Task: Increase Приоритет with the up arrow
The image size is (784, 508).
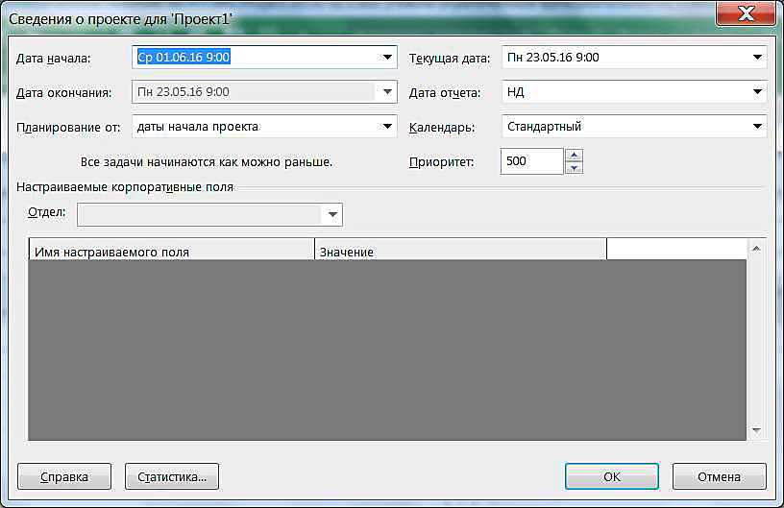Action: pos(575,156)
